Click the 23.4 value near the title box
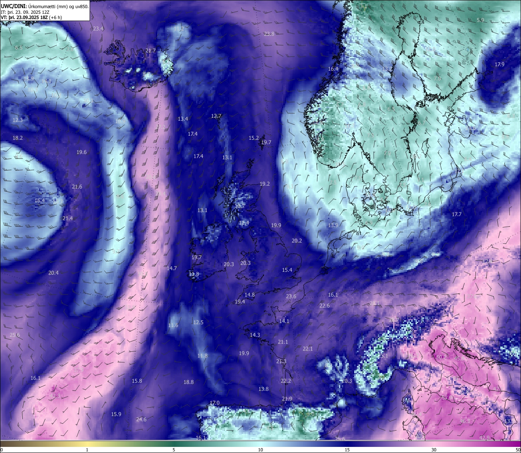Viewport: 521px width, 453px height. (x=98, y=28)
